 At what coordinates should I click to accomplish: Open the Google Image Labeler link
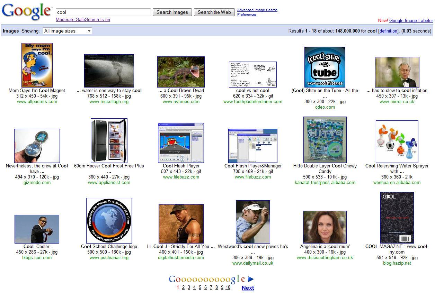(x=411, y=21)
